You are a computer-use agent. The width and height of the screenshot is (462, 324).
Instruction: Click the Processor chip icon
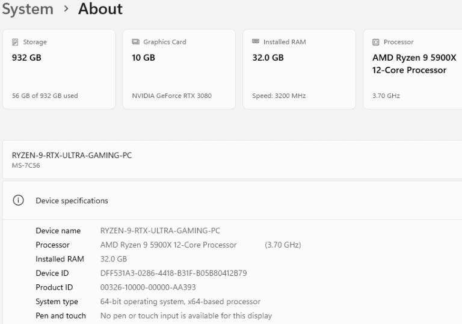[x=376, y=42]
